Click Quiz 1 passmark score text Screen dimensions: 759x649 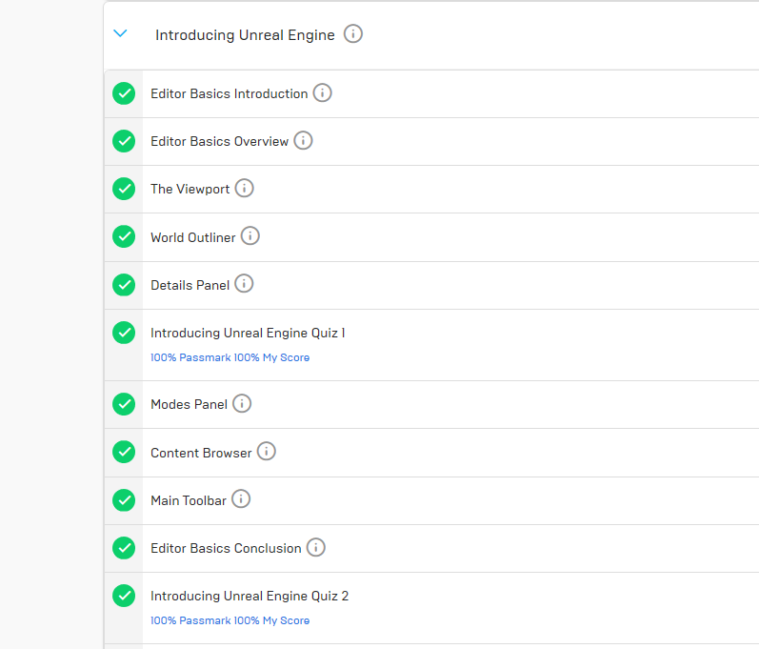tap(230, 357)
